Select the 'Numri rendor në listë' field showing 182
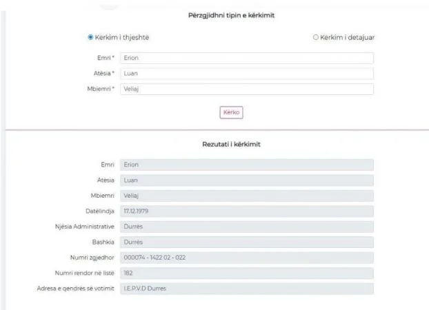 click(246, 273)
